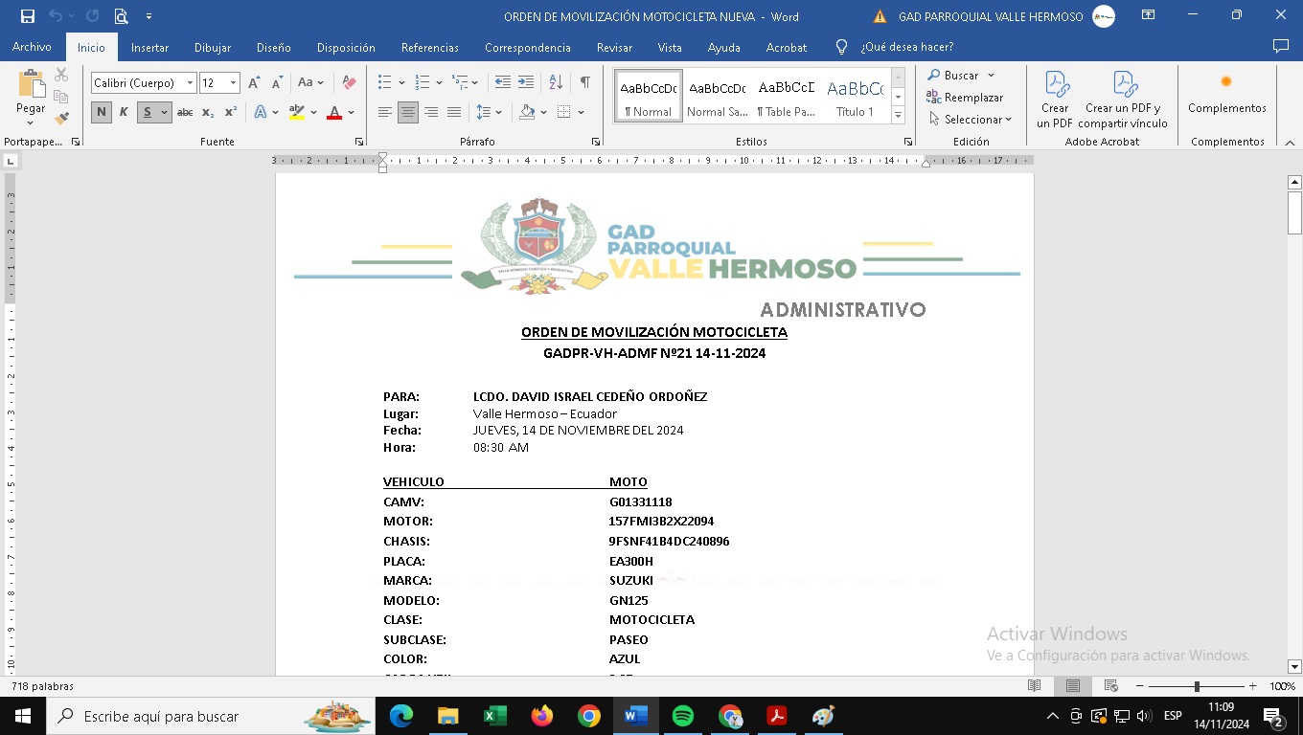Screen dimensions: 1303x735
Task: Click the zoom slider handle
Action: 1196,686
